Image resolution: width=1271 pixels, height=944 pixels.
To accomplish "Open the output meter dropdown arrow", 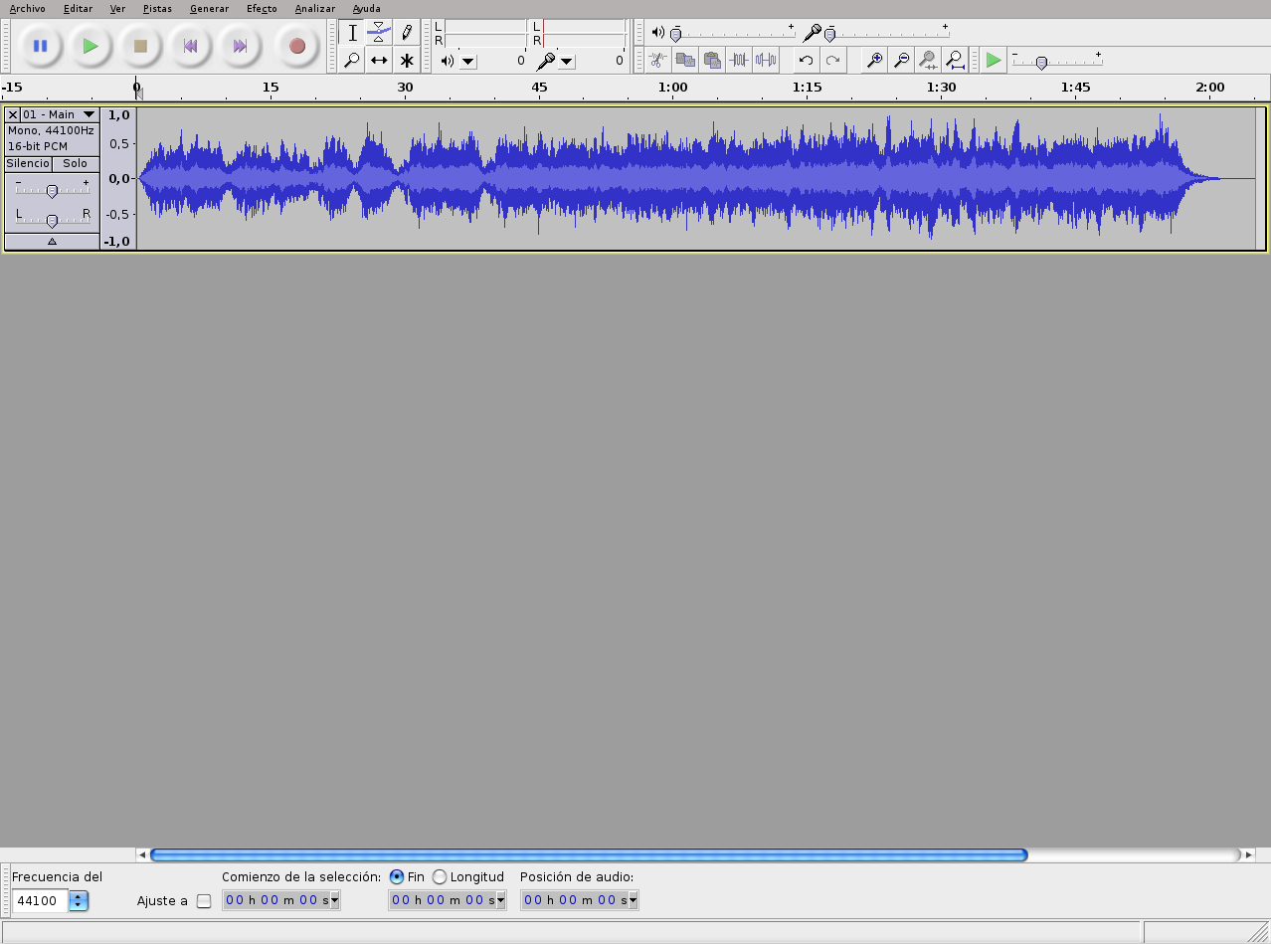I will [468, 62].
